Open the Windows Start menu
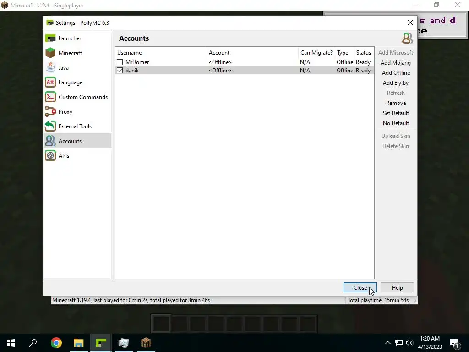This screenshot has width=469, height=352. tap(11, 343)
